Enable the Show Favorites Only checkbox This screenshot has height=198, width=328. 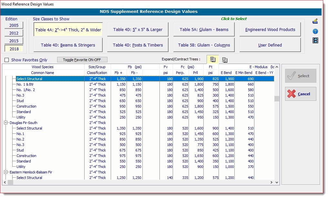pyautogui.click(x=7, y=60)
